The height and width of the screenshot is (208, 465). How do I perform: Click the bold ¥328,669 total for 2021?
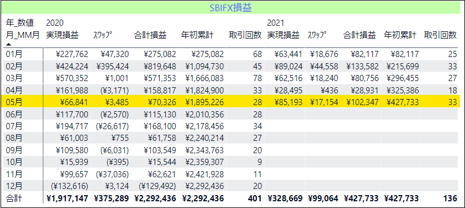tap(285, 198)
